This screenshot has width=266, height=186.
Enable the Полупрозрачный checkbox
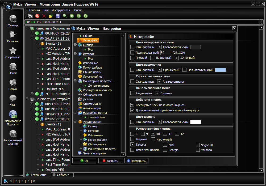(x=132, y=53)
